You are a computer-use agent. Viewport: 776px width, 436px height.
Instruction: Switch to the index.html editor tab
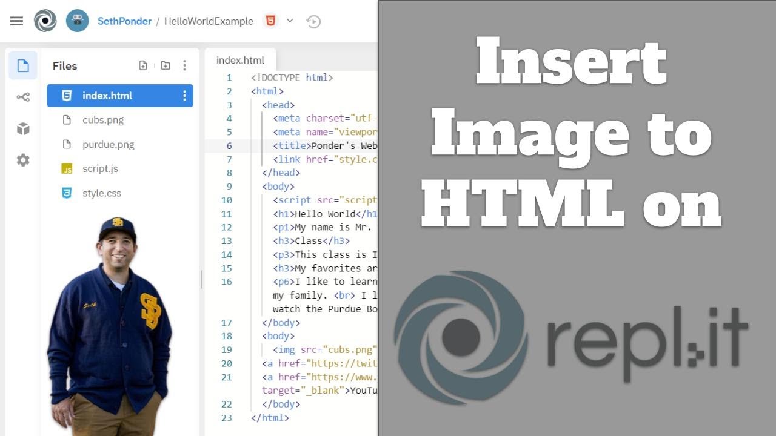click(x=240, y=60)
